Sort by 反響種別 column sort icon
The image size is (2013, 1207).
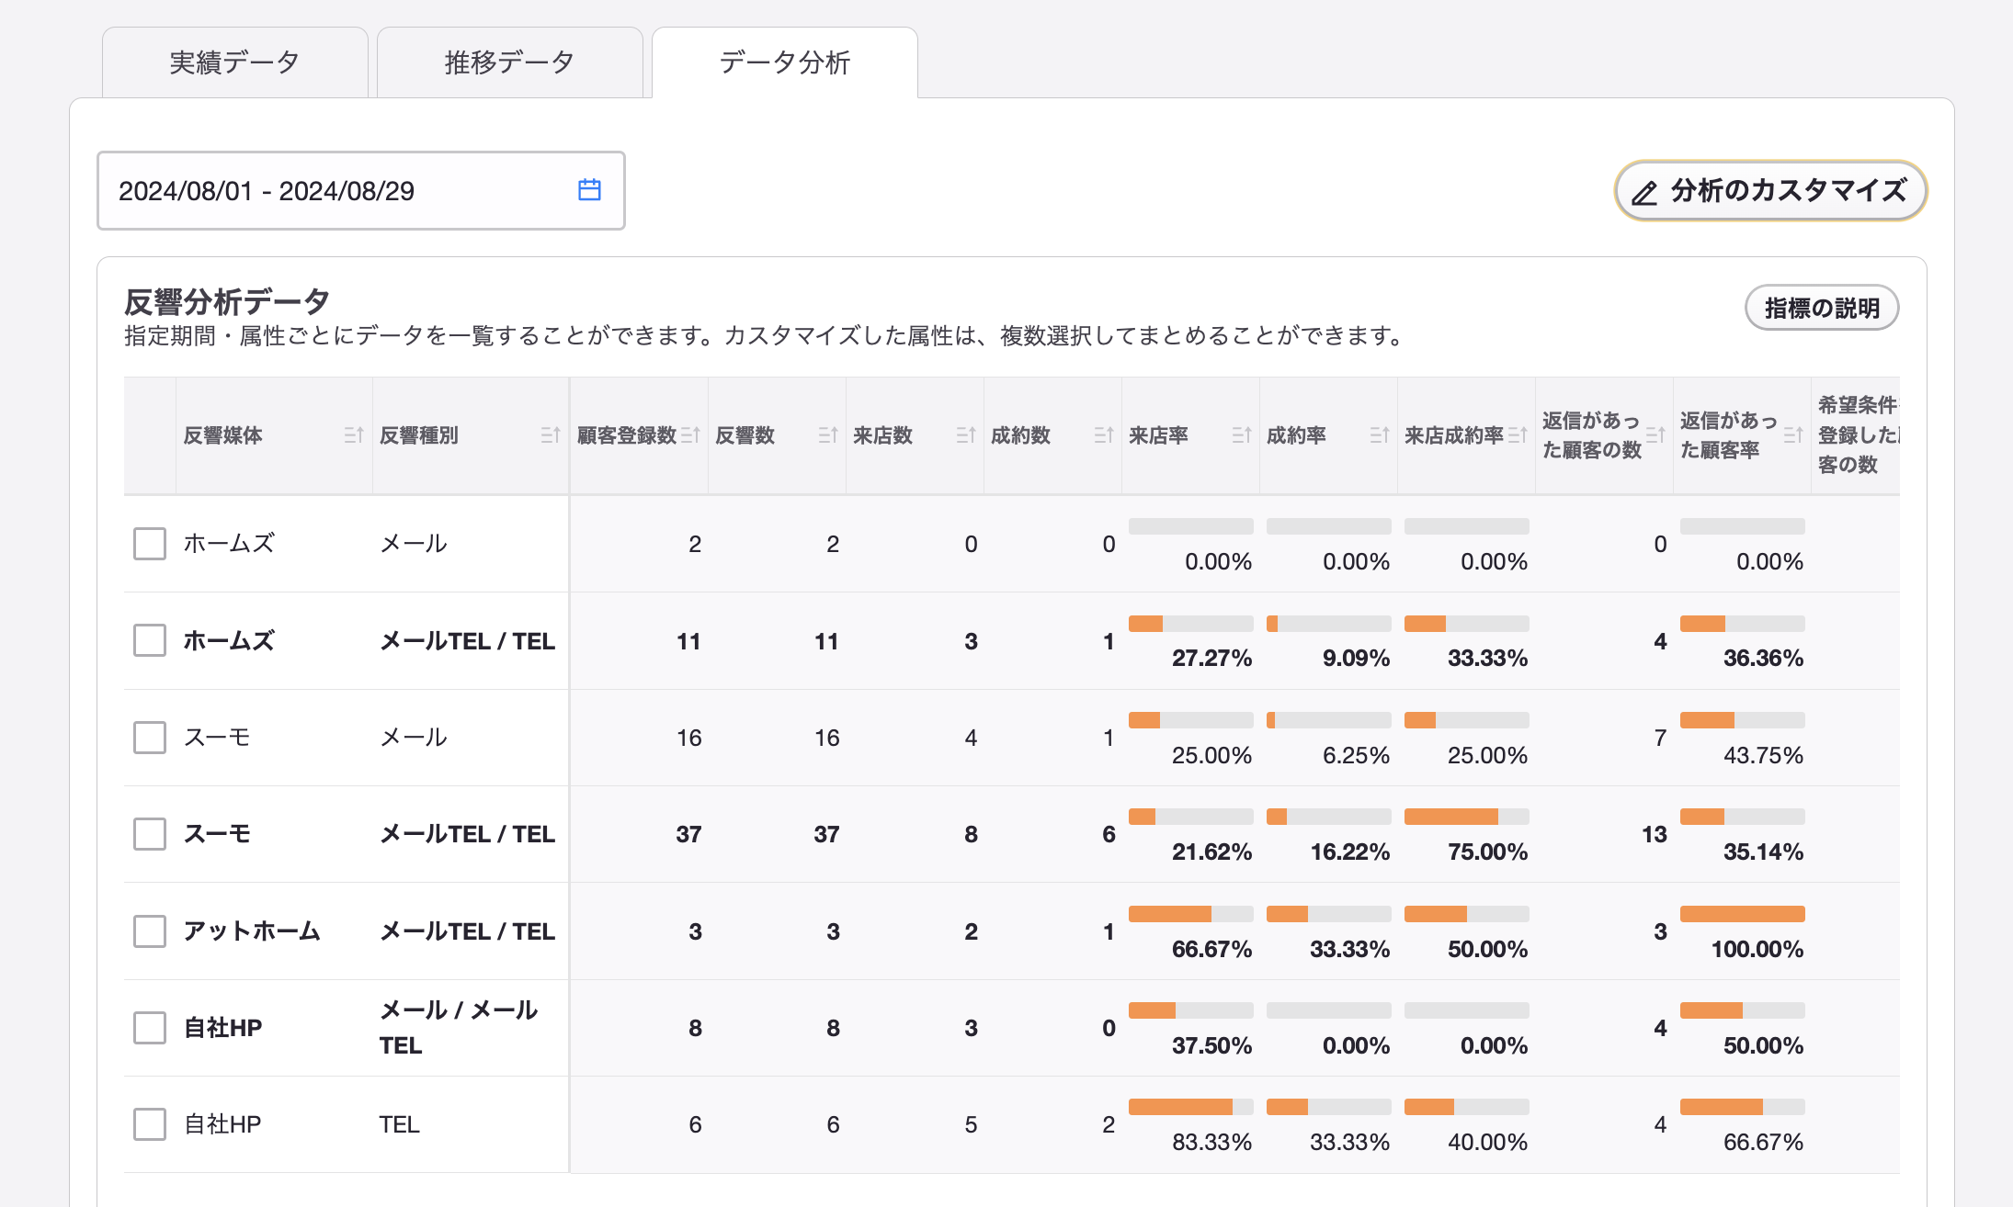551,435
